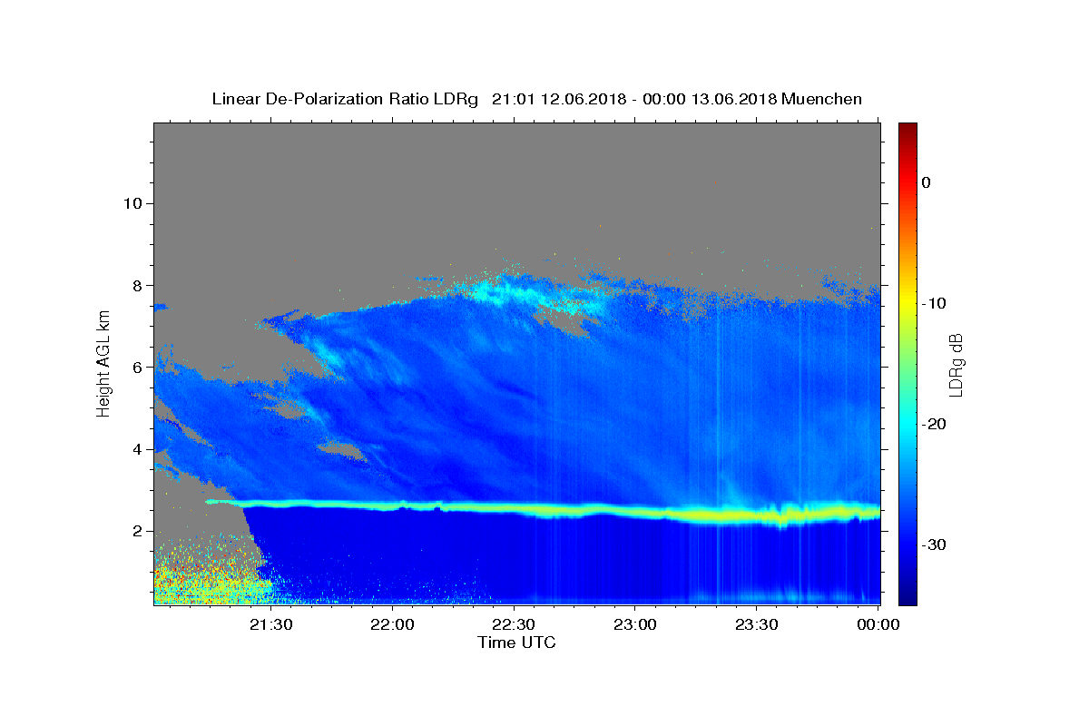Click the colorbar value -30
Image resolution: width=1089 pixels, height=726 pixels.
pos(935,544)
